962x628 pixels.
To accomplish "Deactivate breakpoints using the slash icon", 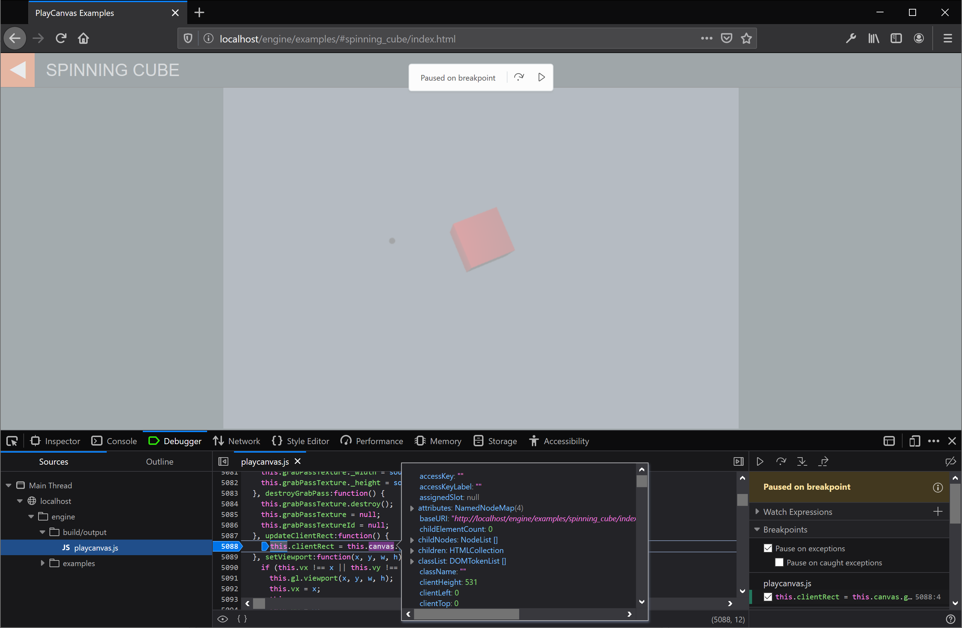I will pyautogui.click(x=951, y=461).
